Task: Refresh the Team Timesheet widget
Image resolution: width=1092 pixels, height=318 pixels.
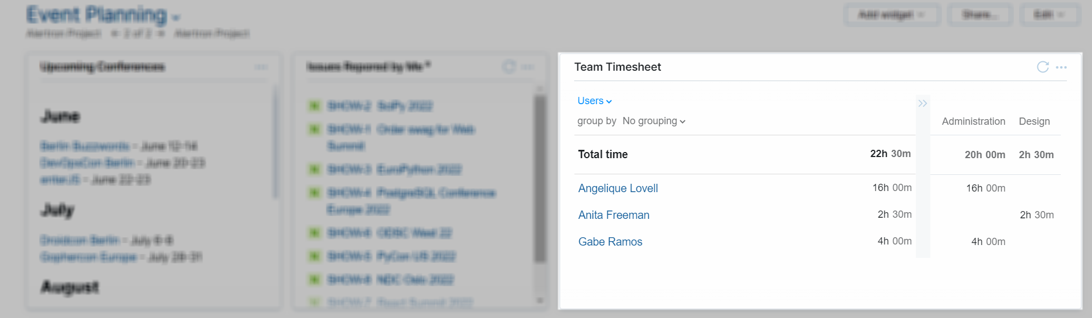Action: coord(1042,67)
